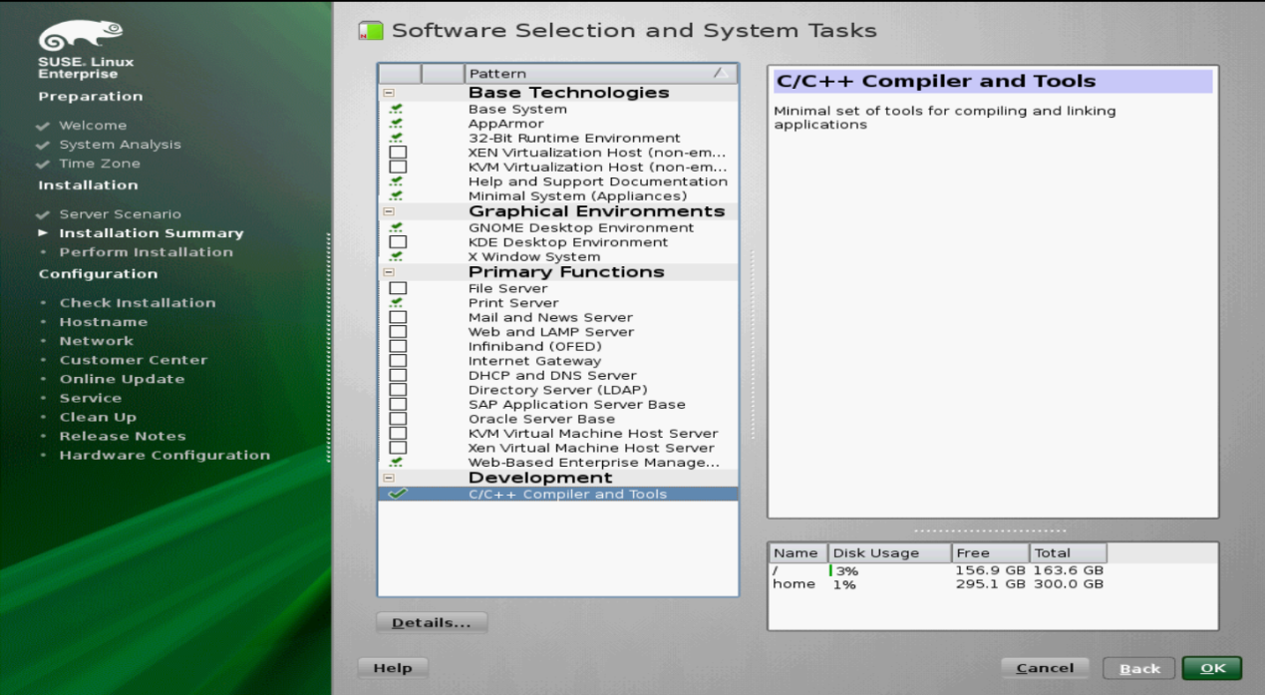Viewport: 1265px width, 695px height.
Task: Click the Minimal System (Appliances) status icon
Action: click(398, 196)
